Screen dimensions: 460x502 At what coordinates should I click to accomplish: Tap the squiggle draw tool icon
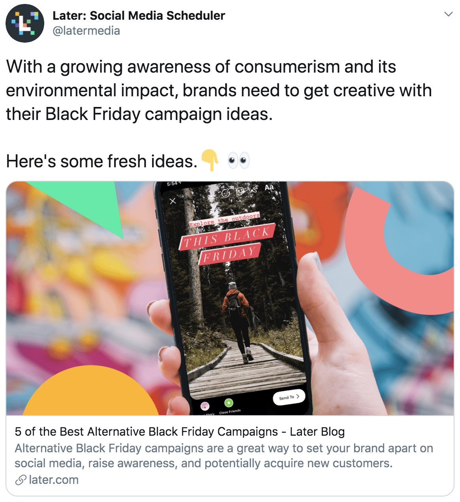point(255,189)
